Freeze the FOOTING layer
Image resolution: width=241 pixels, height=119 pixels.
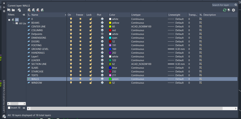(x=80, y=45)
